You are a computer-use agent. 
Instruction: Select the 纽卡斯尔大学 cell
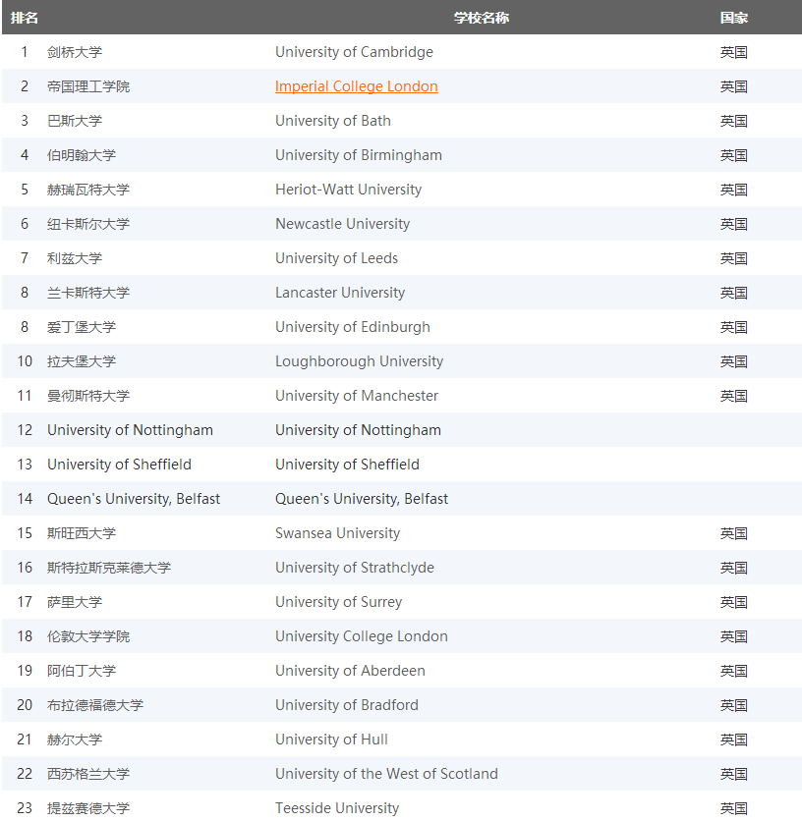pyautogui.click(x=88, y=224)
